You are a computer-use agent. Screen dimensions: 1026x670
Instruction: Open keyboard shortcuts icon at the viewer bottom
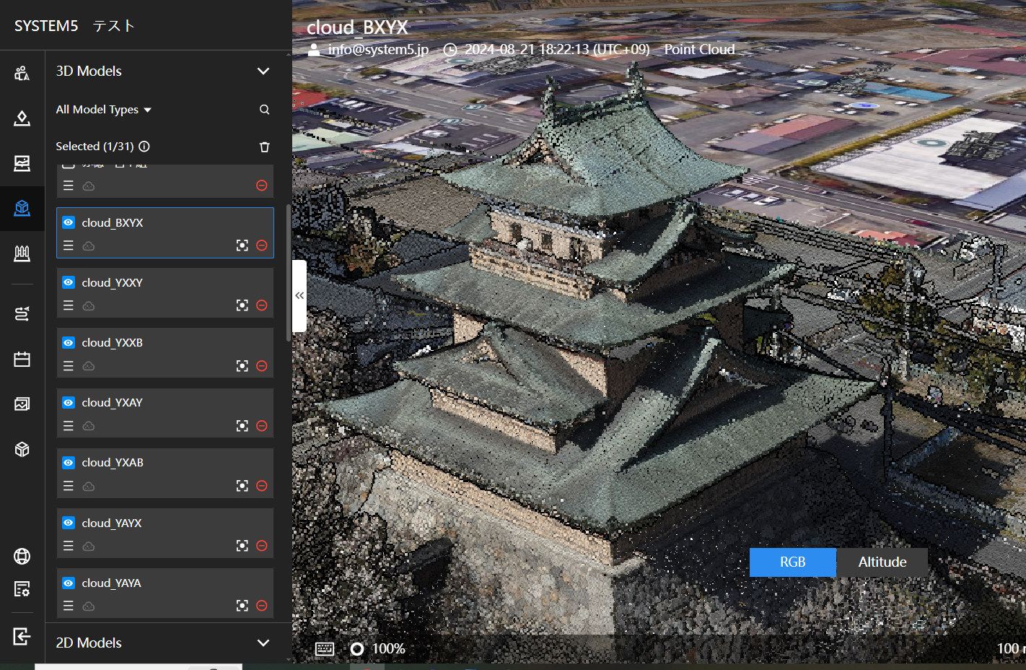point(325,649)
